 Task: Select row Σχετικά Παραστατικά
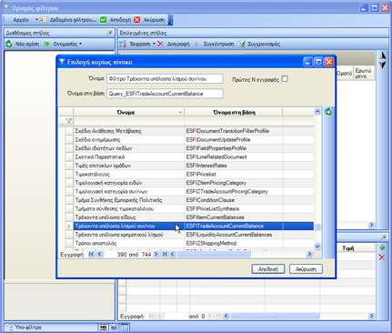(x=189, y=157)
